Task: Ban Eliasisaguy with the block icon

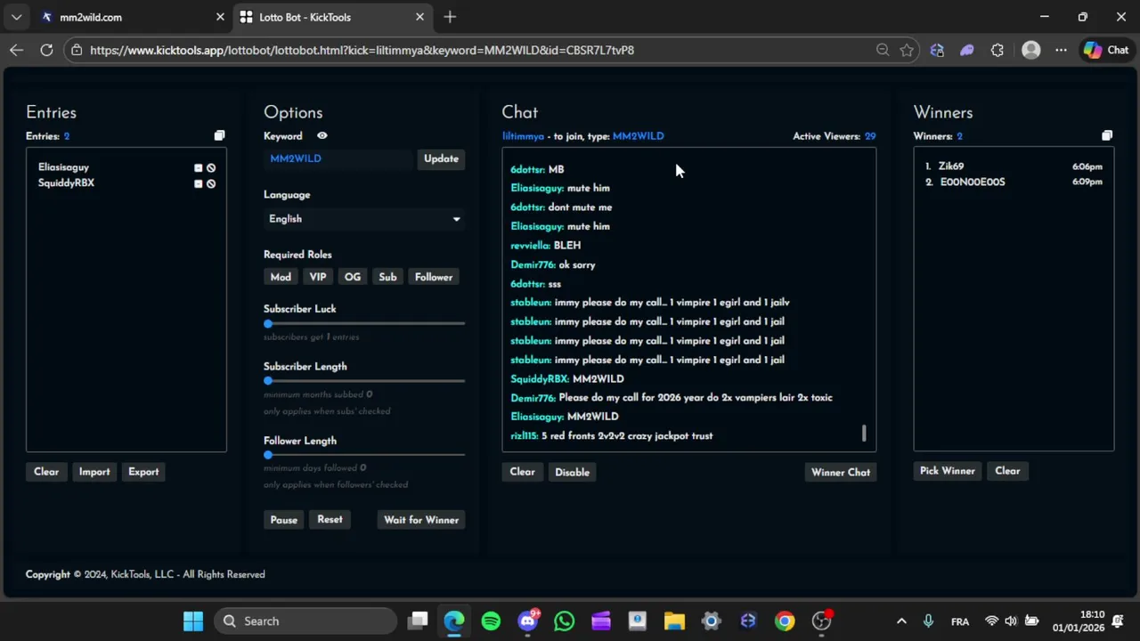Action: point(211,168)
